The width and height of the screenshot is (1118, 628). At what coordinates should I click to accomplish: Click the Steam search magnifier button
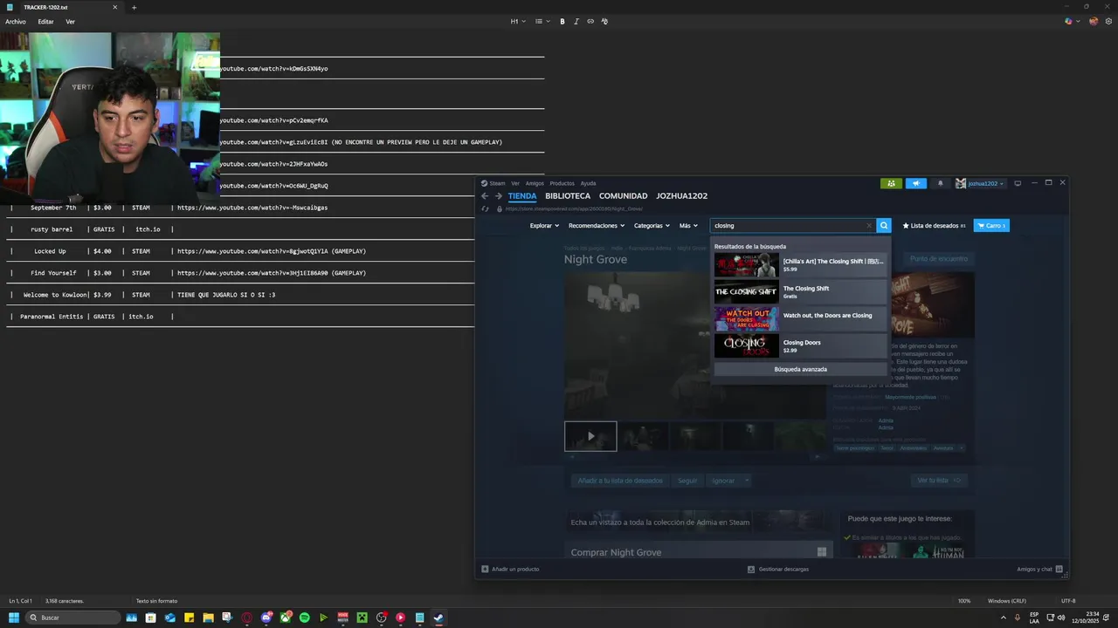tap(884, 226)
